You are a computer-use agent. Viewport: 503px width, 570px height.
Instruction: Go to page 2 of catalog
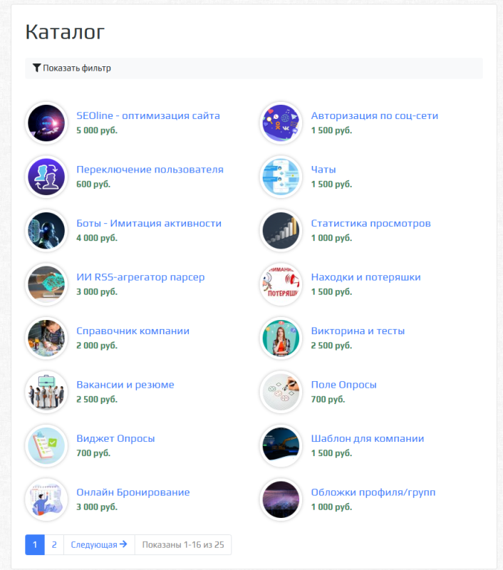coord(54,545)
